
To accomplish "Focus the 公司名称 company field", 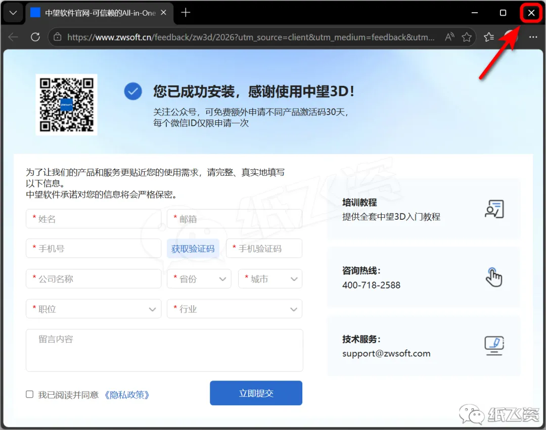I will click(x=94, y=278).
